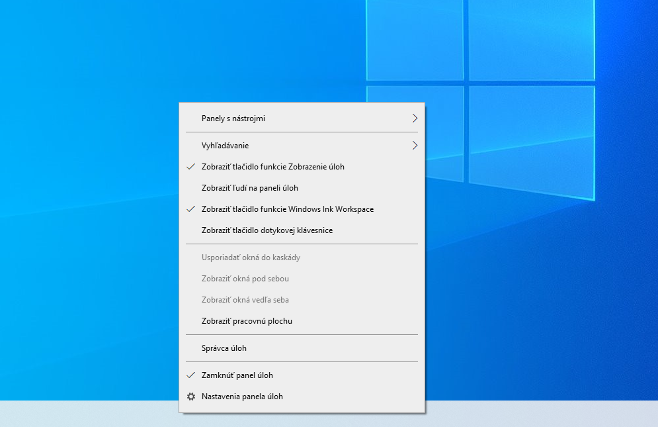This screenshot has height=427, width=658.
Task: Toggle Zobraziť tlačidlo funkcie Windows Ink Workspace
Action: click(x=302, y=209)
